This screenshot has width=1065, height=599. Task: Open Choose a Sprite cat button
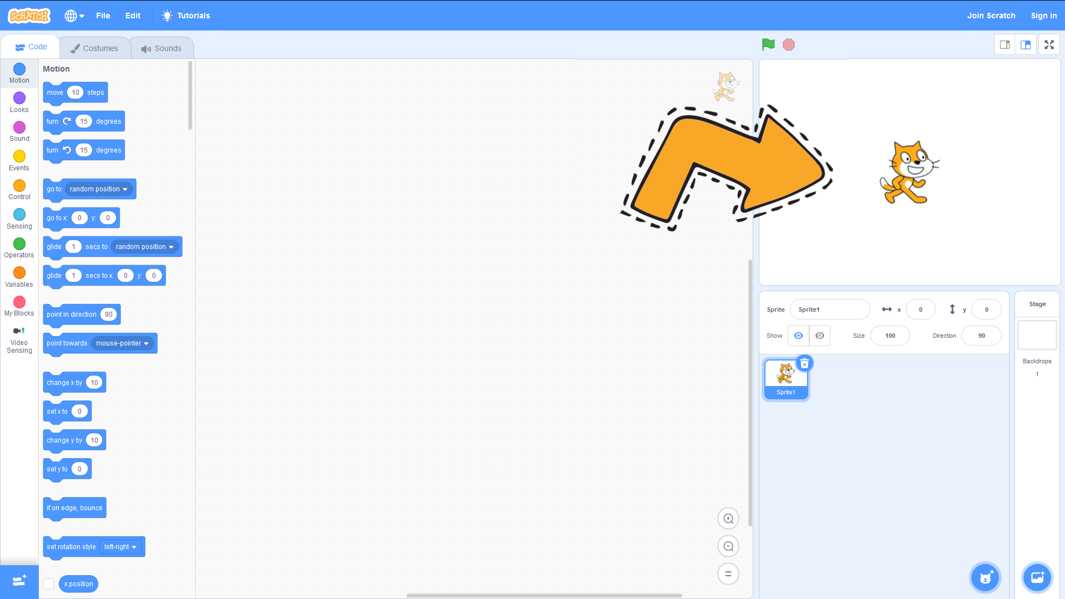[985, 577]
